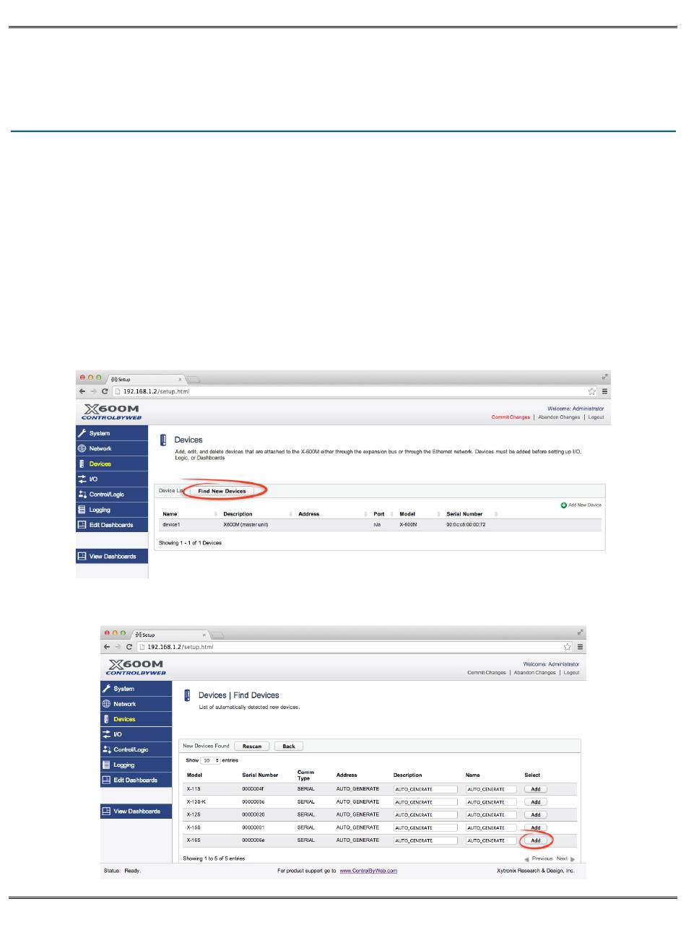Screen dimensions: 686x927
Task: Select the device1 row in Device List
Action: [x=380, y=524]
